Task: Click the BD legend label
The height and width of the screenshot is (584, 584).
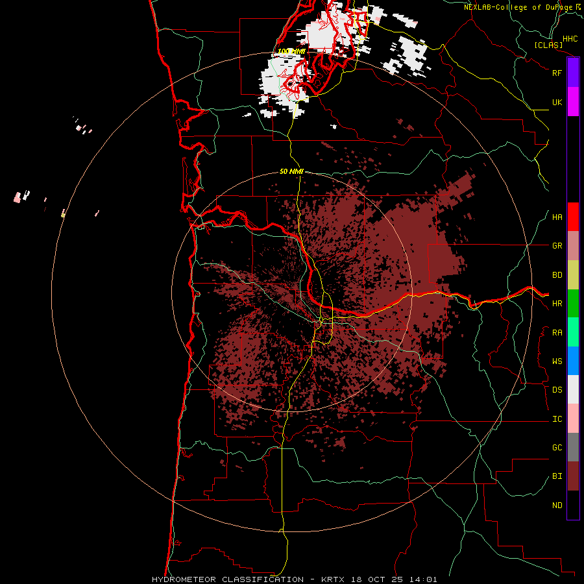Action: [557, 275]
